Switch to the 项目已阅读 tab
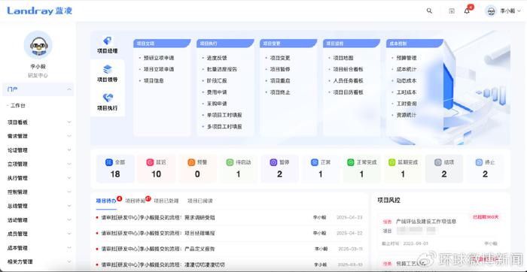Viewport: 527px width, 272px height. pyautogui.click(x=200, y=201)
